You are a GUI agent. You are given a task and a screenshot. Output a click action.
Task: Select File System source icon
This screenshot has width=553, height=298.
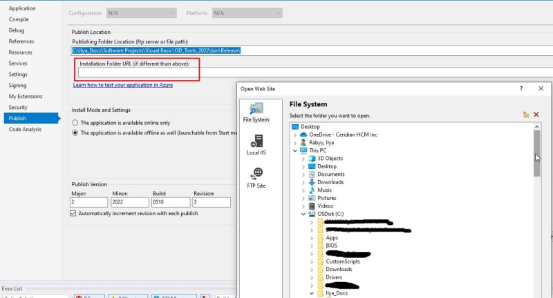tap(256, 108)
